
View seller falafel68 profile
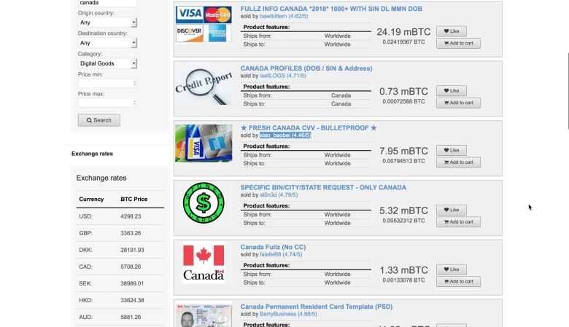coord(281,254)
